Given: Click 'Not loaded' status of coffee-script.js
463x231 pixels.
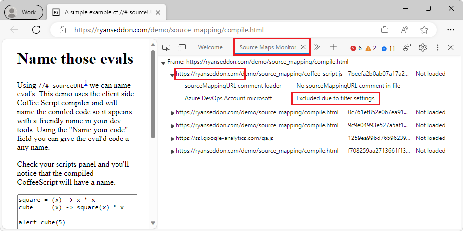Looking at the screenshot, I should (x=430, y=74).
